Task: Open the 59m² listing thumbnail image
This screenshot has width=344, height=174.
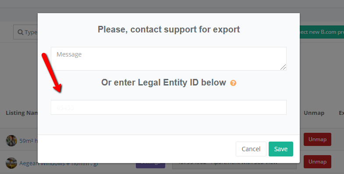Action: click(x=11, y=141)
